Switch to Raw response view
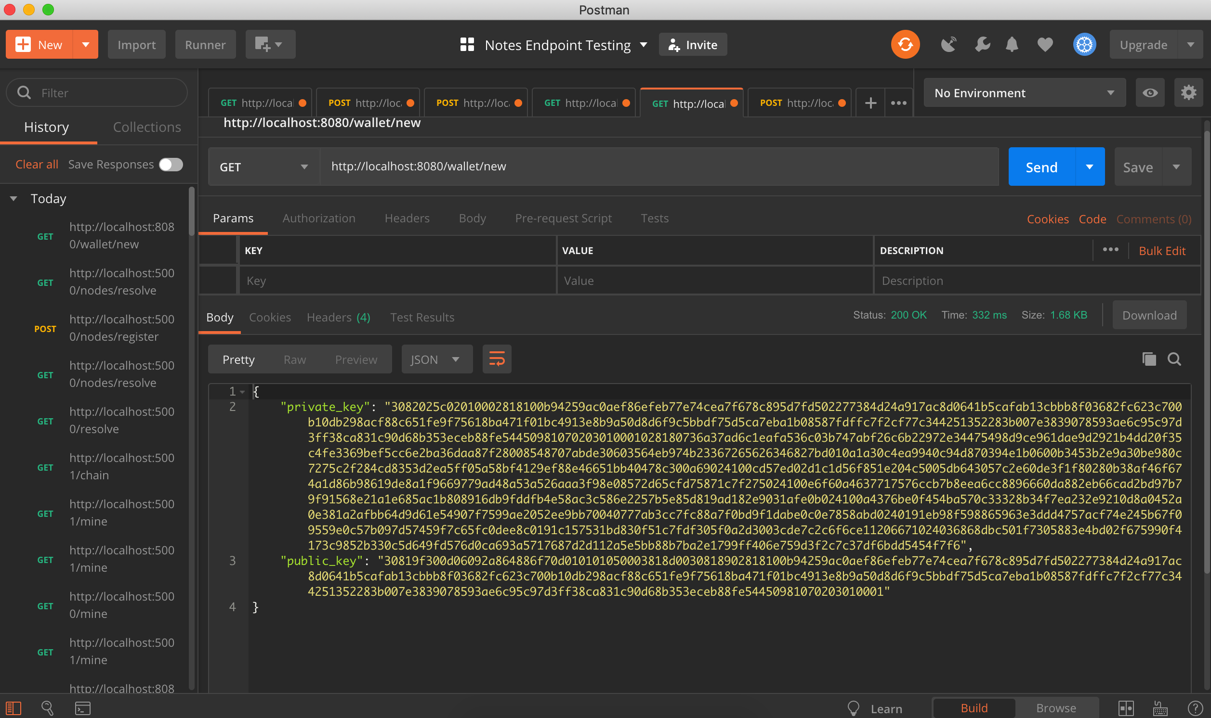This screenshot has width=1211, height=718. pos(294,359)
